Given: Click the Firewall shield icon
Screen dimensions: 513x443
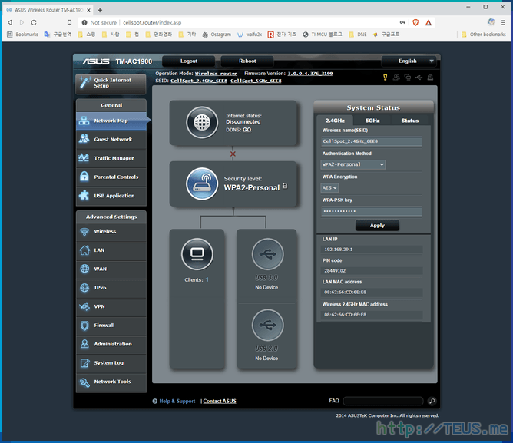Looking at the screenshot, I should [x=84, y=326].
